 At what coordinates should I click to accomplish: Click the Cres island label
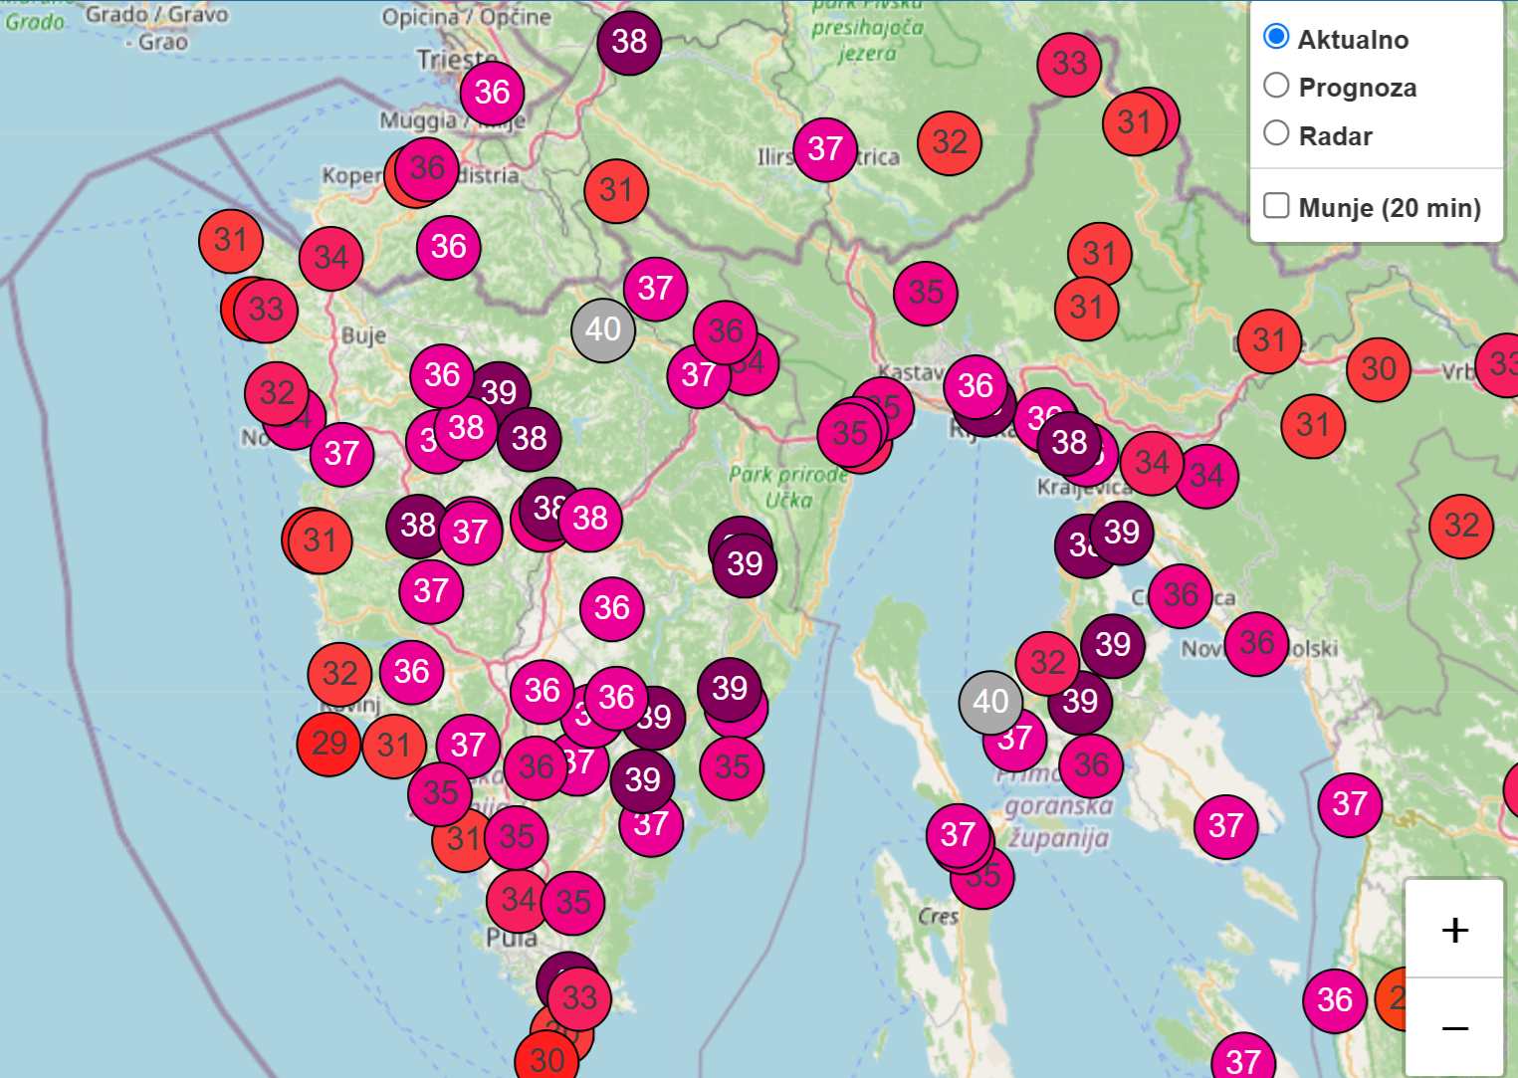pos(938,916)
